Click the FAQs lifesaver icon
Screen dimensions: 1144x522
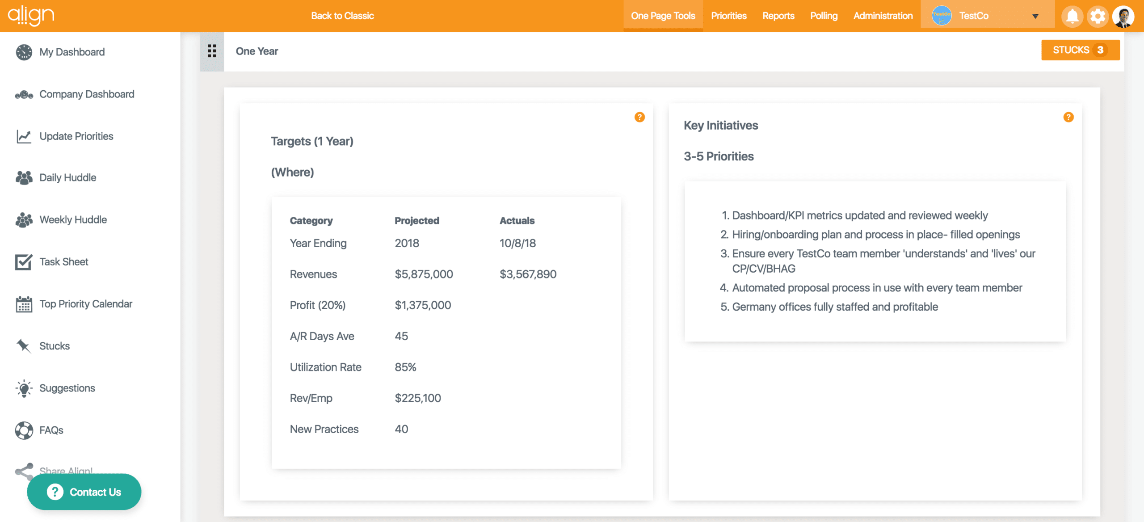point(23,430)
